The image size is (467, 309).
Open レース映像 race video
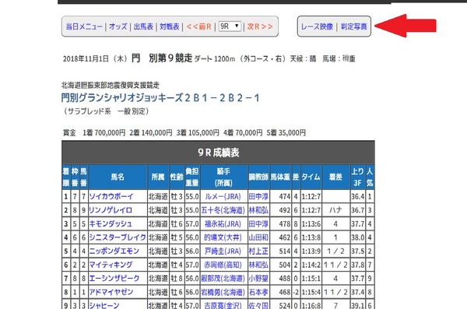click(317, 26)
